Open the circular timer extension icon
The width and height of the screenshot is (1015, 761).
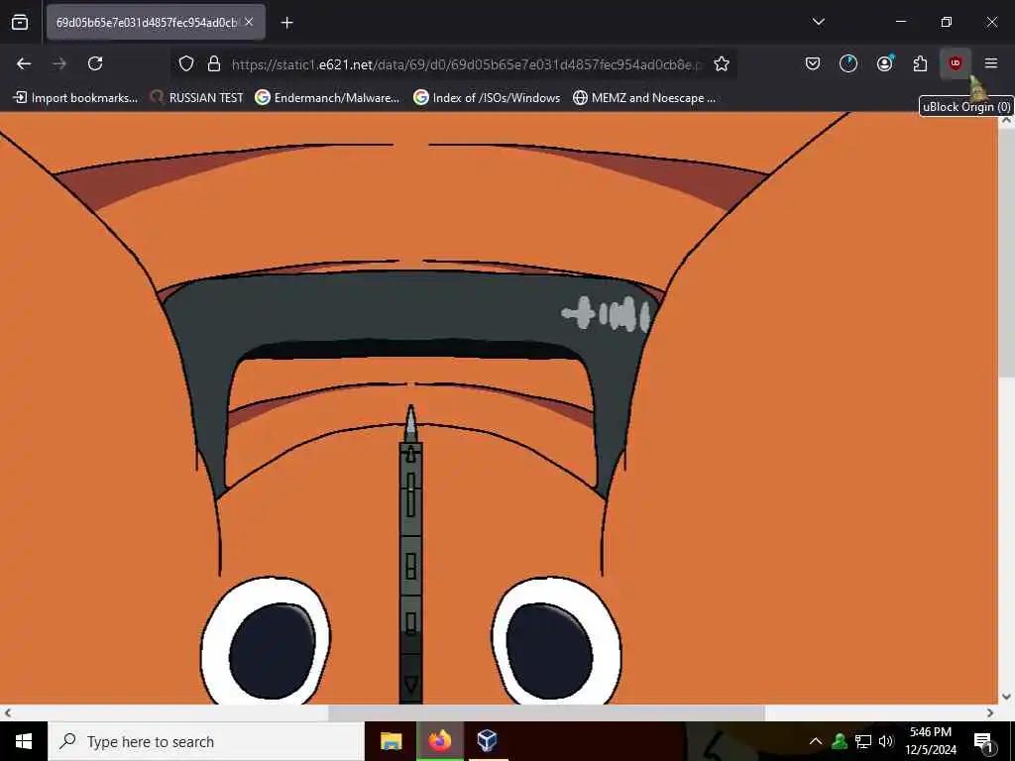(848, 63)
